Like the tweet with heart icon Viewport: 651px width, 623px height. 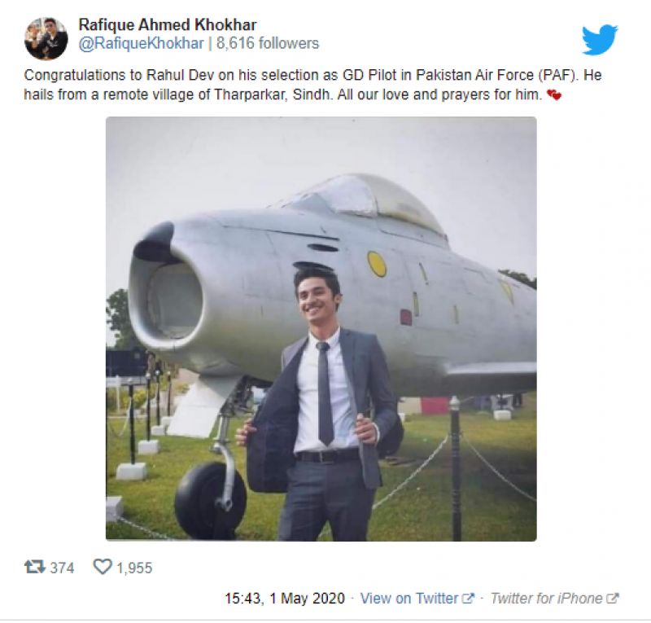click(103, 568)
